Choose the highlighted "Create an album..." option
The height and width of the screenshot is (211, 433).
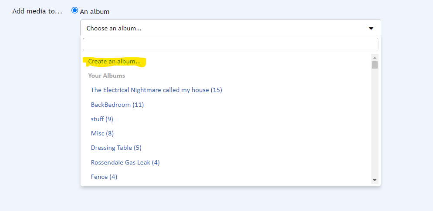click(x=115, y=62)
